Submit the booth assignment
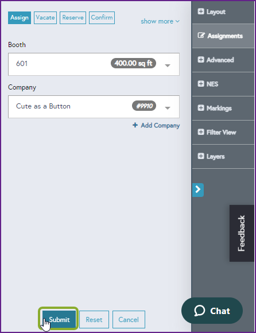The width and height of the screenshot is (256, 333). [59, 319]
